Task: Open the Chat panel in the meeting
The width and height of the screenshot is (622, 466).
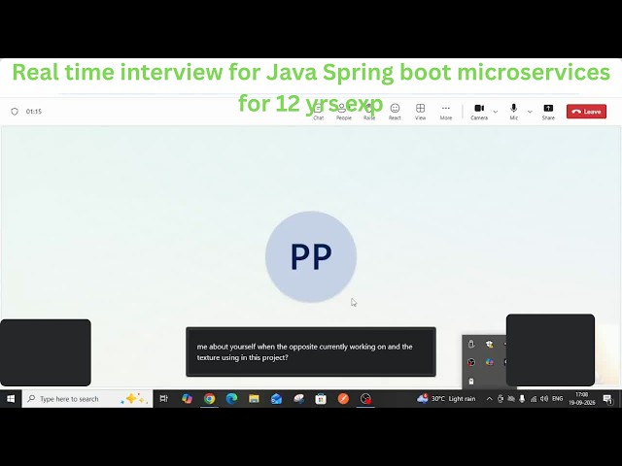Action: tap(319, 112)
